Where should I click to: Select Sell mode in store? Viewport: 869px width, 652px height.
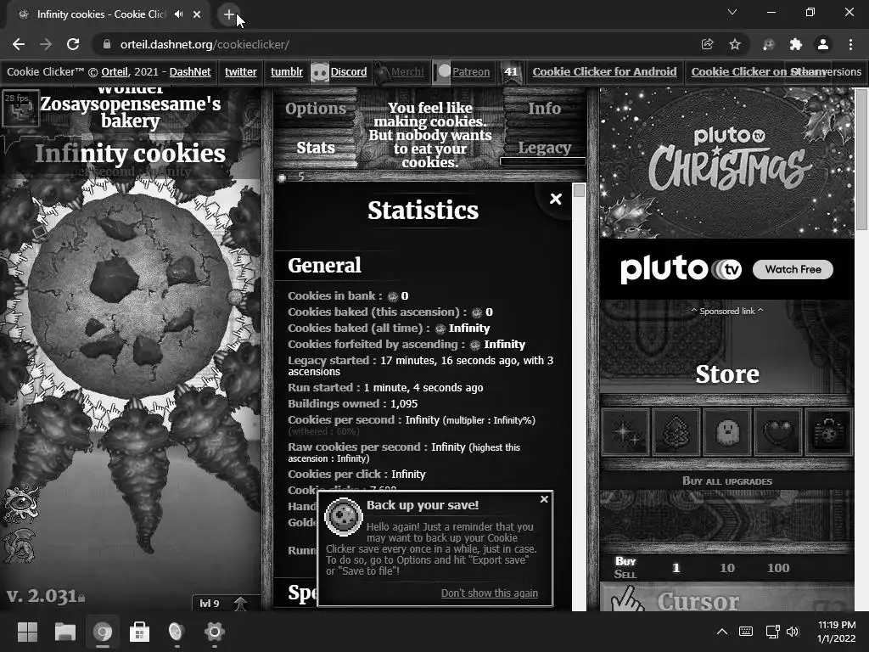(625, 575)
